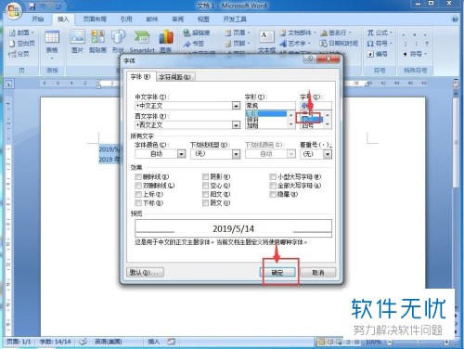Open the 签名行 signature line dropdown
This screenshot has height=349, width=464.
click(336, 32)
